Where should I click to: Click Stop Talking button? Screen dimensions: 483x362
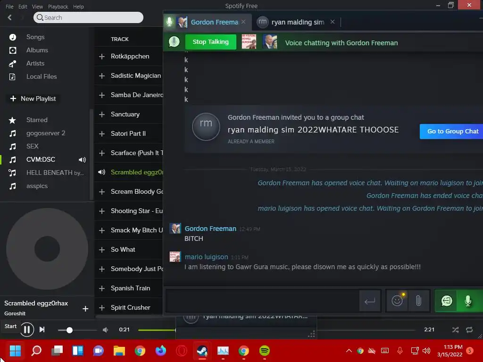pyautogui.click(x=211, y=42)
